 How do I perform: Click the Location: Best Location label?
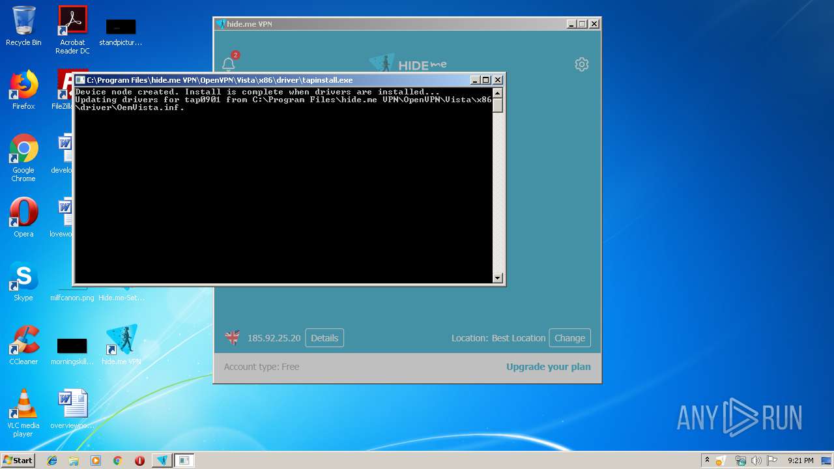click(x=498, y=338)
